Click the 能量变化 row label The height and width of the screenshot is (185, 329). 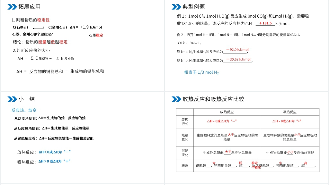click(185, 137)
